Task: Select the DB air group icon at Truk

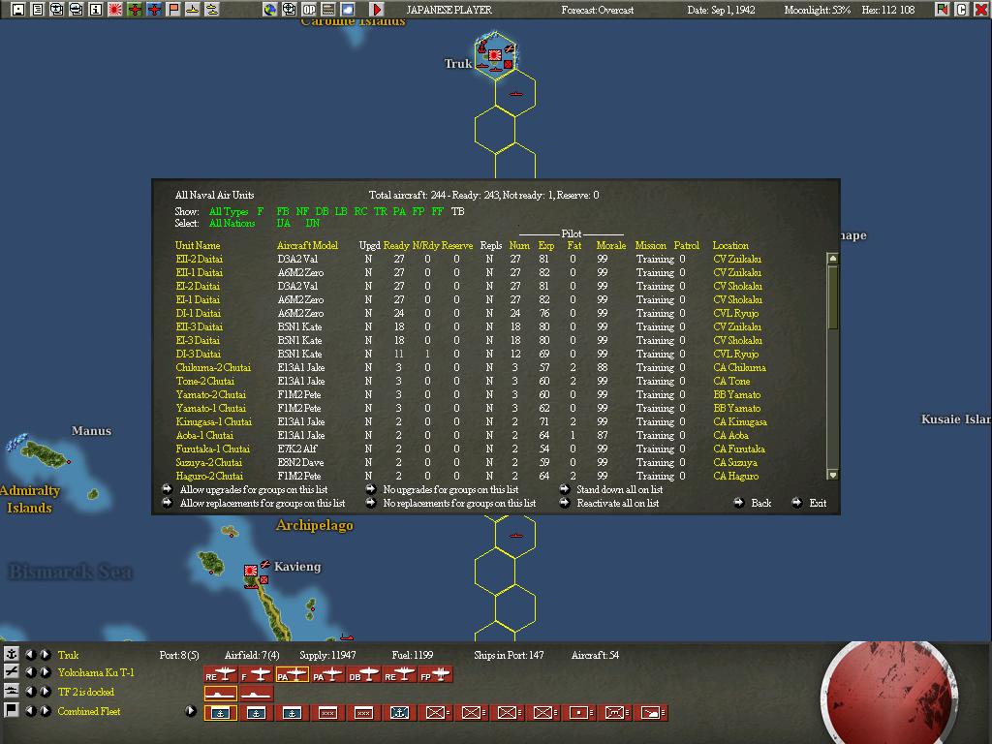Action: [x=364, y=675]
